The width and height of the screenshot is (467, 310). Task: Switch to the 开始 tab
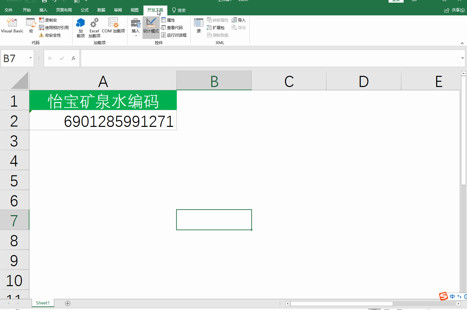[x=27, y=10]
